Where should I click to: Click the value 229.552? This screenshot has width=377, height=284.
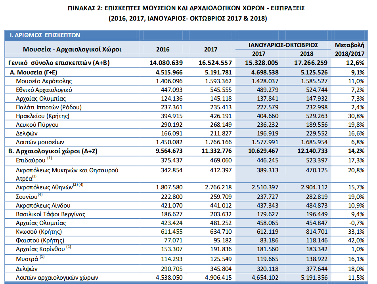317,133
